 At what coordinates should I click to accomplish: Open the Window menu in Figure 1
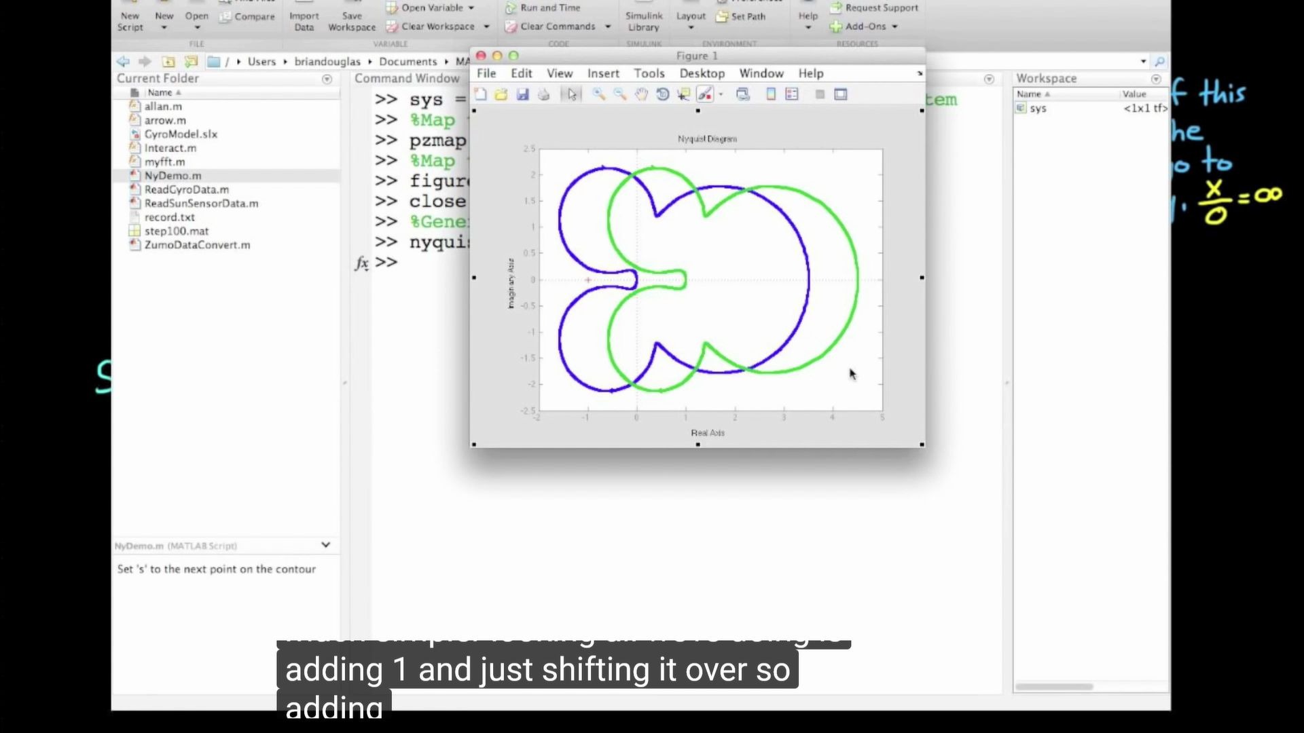(761, 73)
